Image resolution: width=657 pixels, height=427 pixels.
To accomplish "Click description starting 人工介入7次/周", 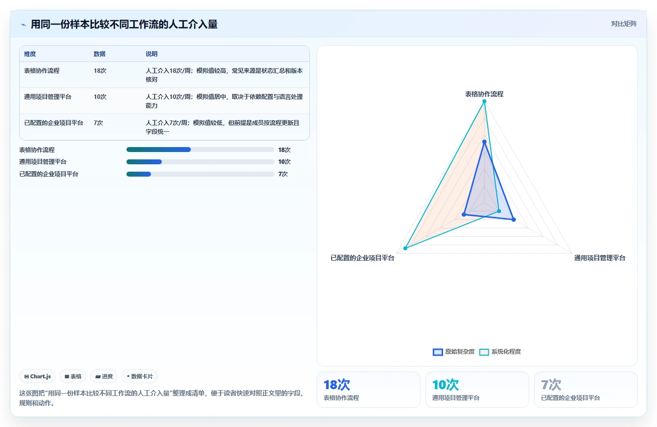I will click(223, 127).
